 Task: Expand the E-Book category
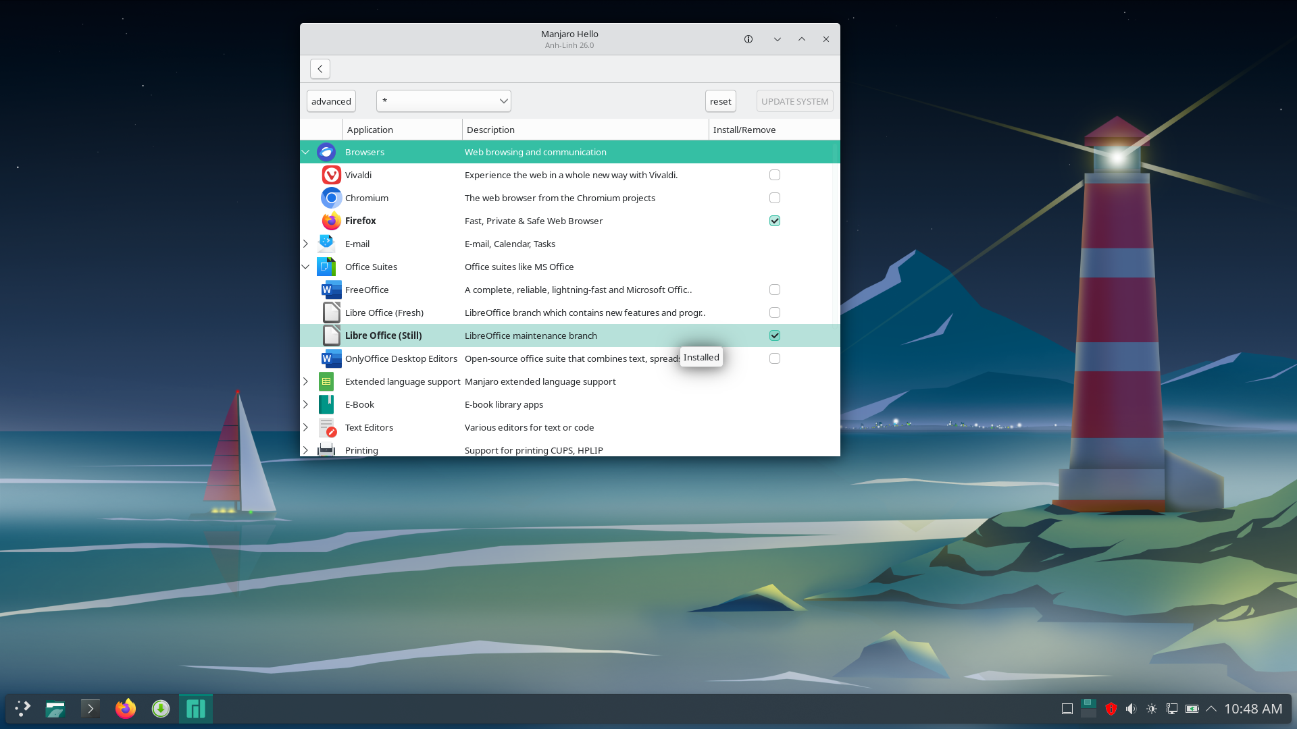click(305, 404)
